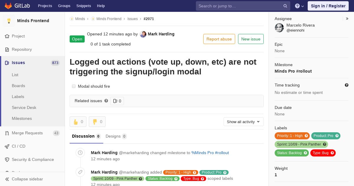
Task: Open the Merge Requests sidebar item
Action: coord(27,133)
